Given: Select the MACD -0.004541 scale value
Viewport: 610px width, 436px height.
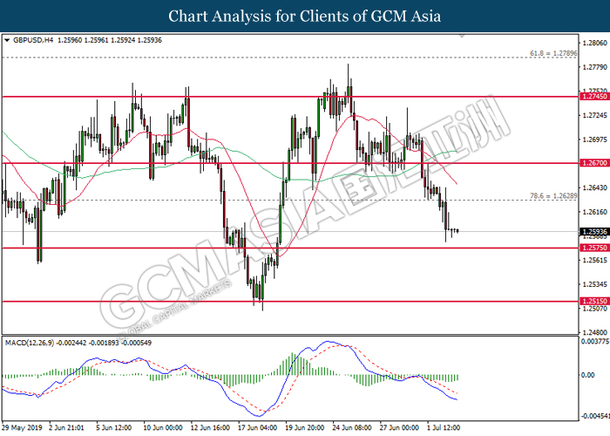Looking at the screenshot, I should (595, 416).
